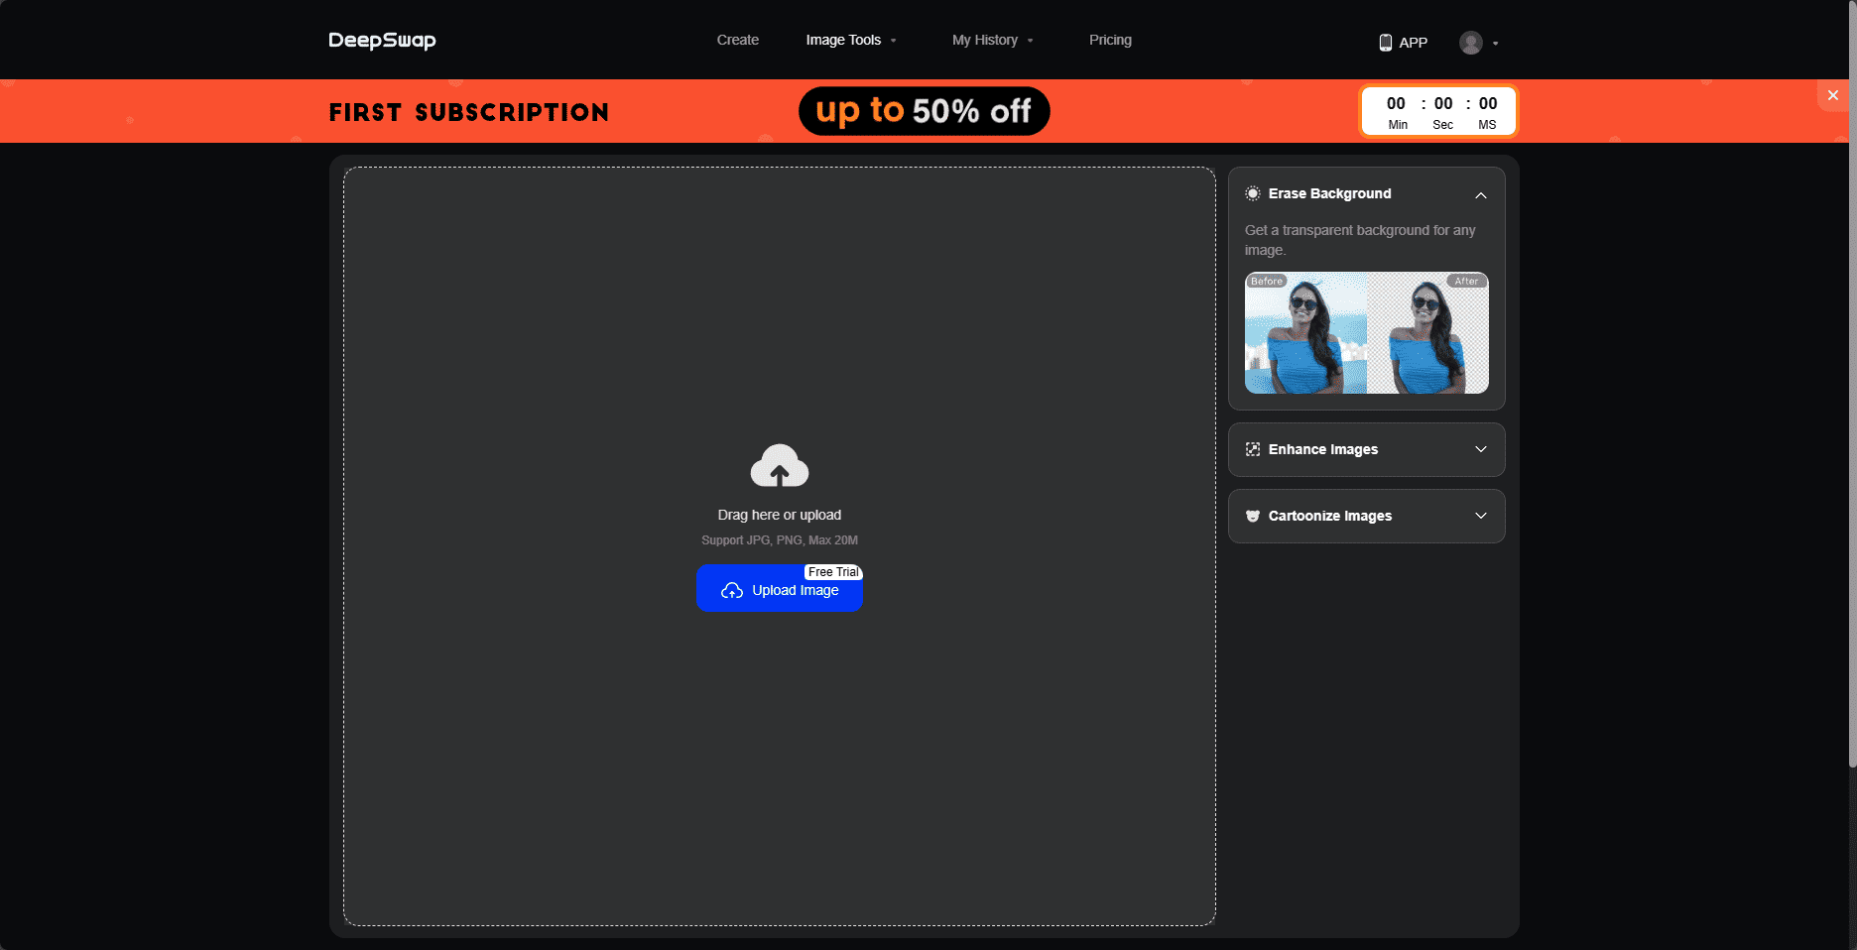Viewport: 1857px width, 950px height.
Task: Click the countdown timer box
Action: coord(1438,111)
